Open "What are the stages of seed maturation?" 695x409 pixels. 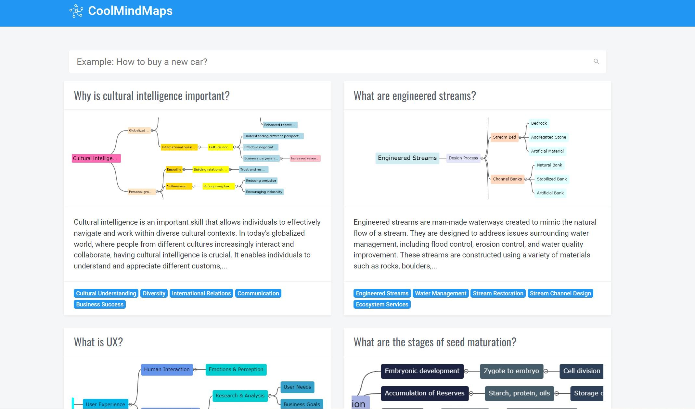coord(435,341)
